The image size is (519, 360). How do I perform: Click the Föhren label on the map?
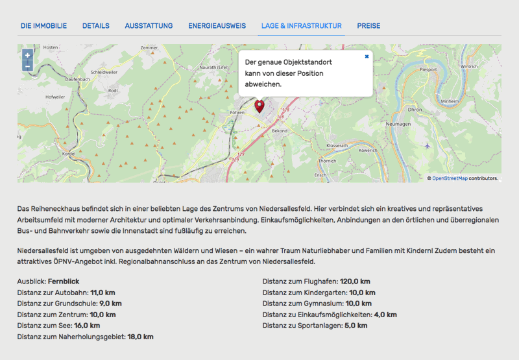237,112
